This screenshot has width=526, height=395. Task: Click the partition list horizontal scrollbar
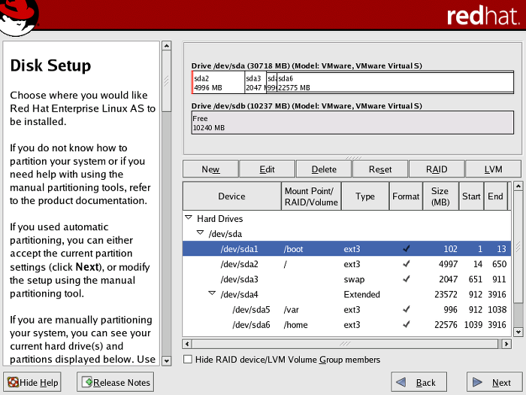click(345, 344)
